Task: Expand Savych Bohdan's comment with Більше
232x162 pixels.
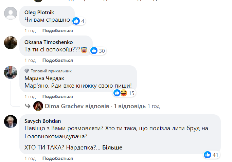Action: click(112, 147)
